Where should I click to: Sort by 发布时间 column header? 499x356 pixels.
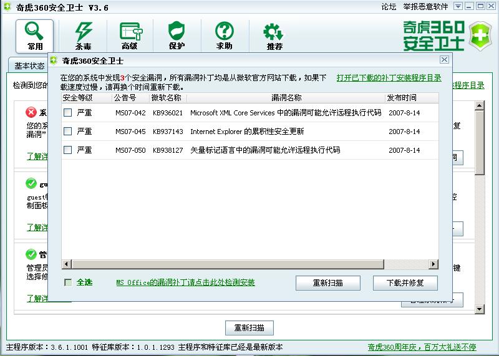(x=412, y=98)
